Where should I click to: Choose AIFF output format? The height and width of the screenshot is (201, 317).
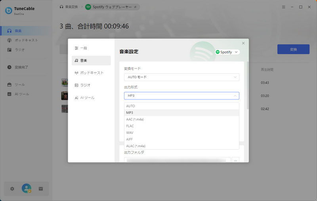(181, 139)
